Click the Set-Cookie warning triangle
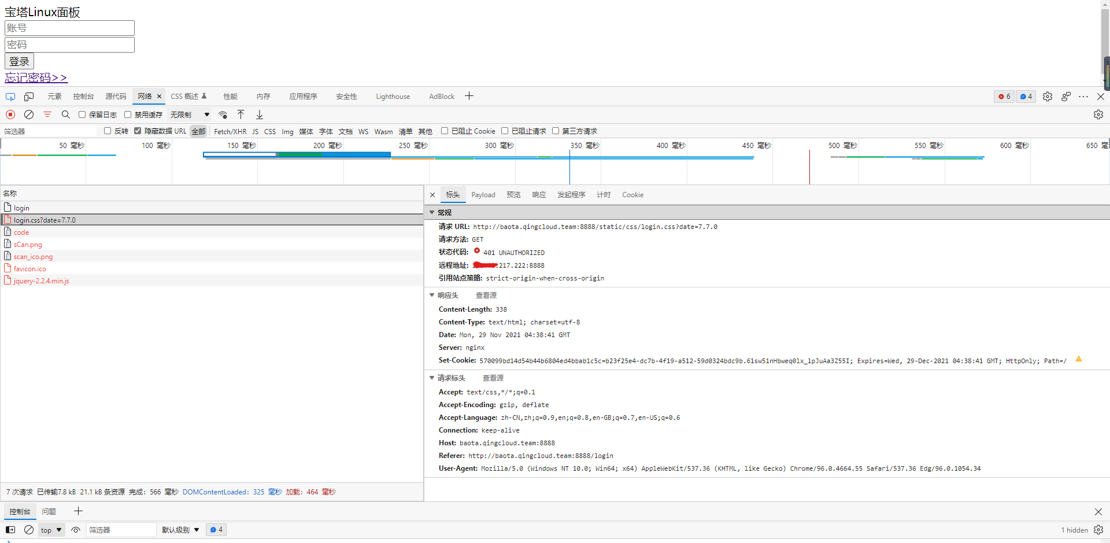Viewport: 1110px width, 543px height. click(1079, 359)
